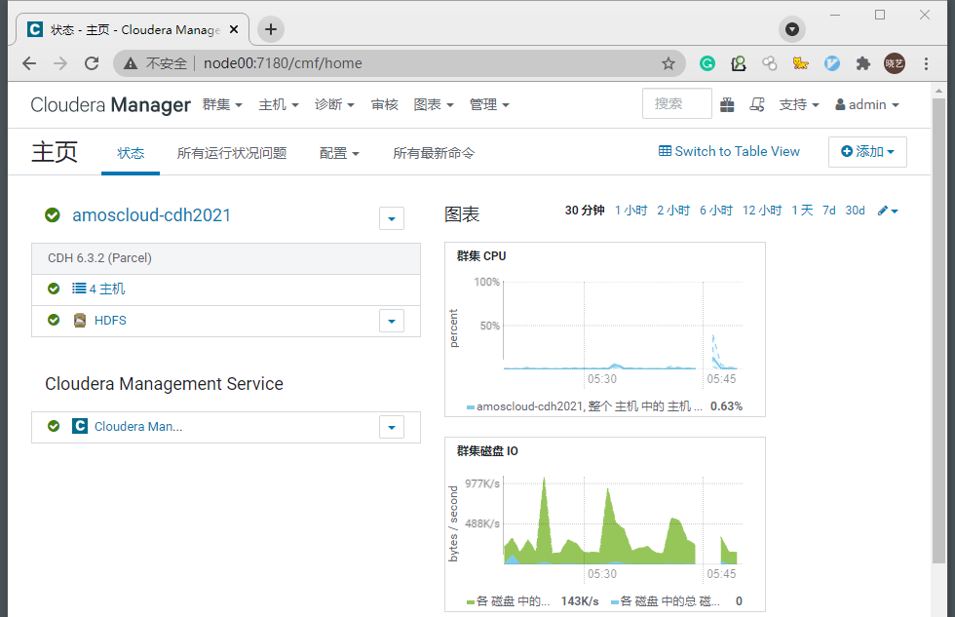Open the running commands icon in navbar
This screenshot has height=617, width=955.
[757, 104]
